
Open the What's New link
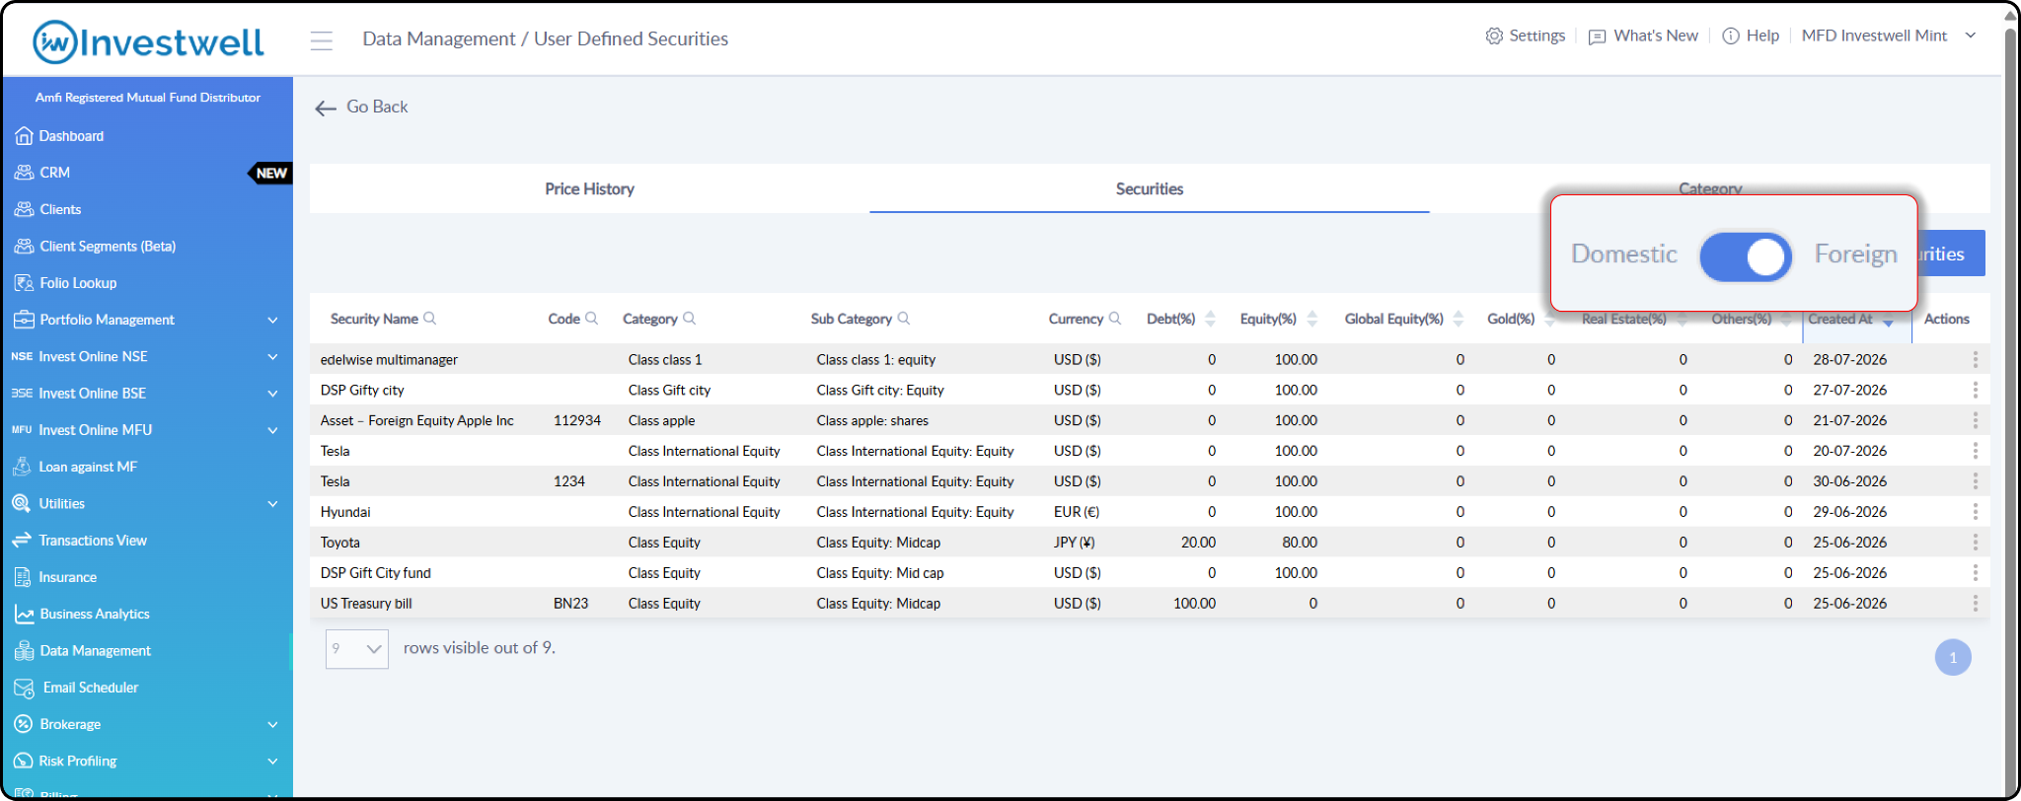pos(1643,36)
